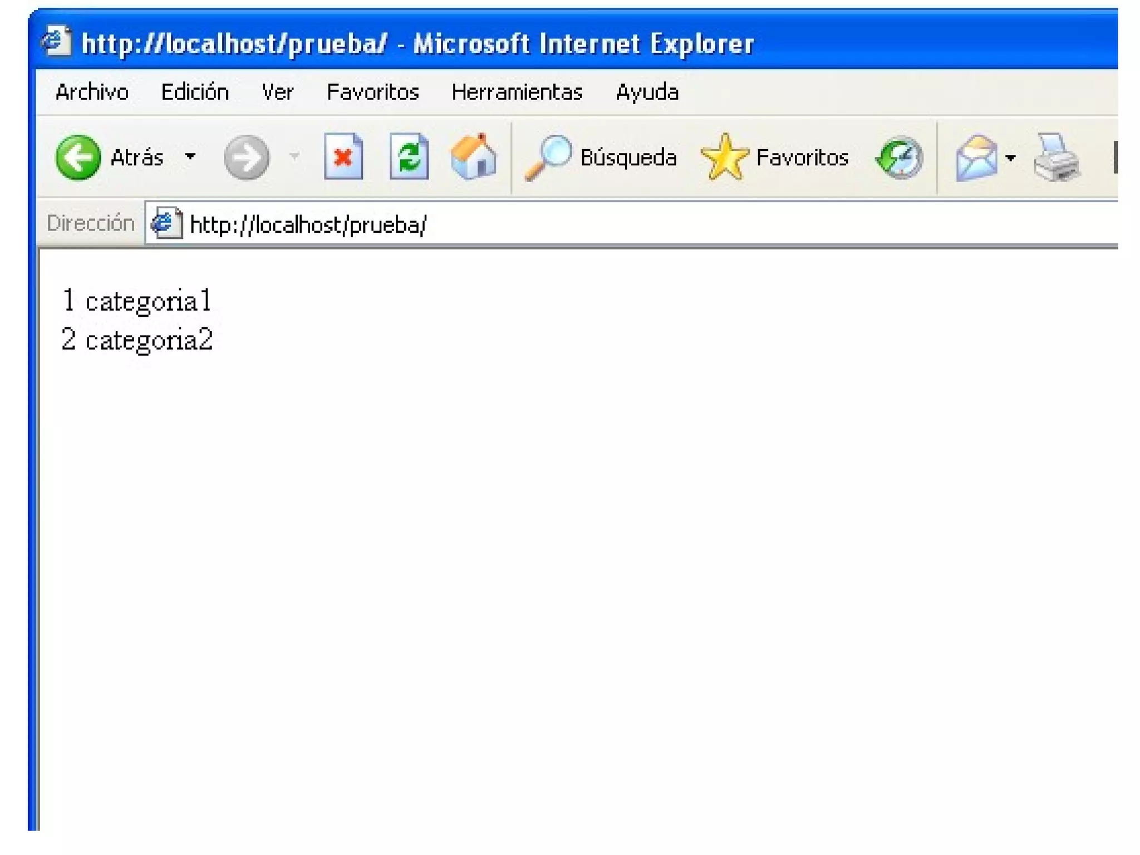Viewport: 1140px width, 855px height.
Task: Open the Mail options dropdown arrow
Action: pyautogui.click(x=1011, y=158)
